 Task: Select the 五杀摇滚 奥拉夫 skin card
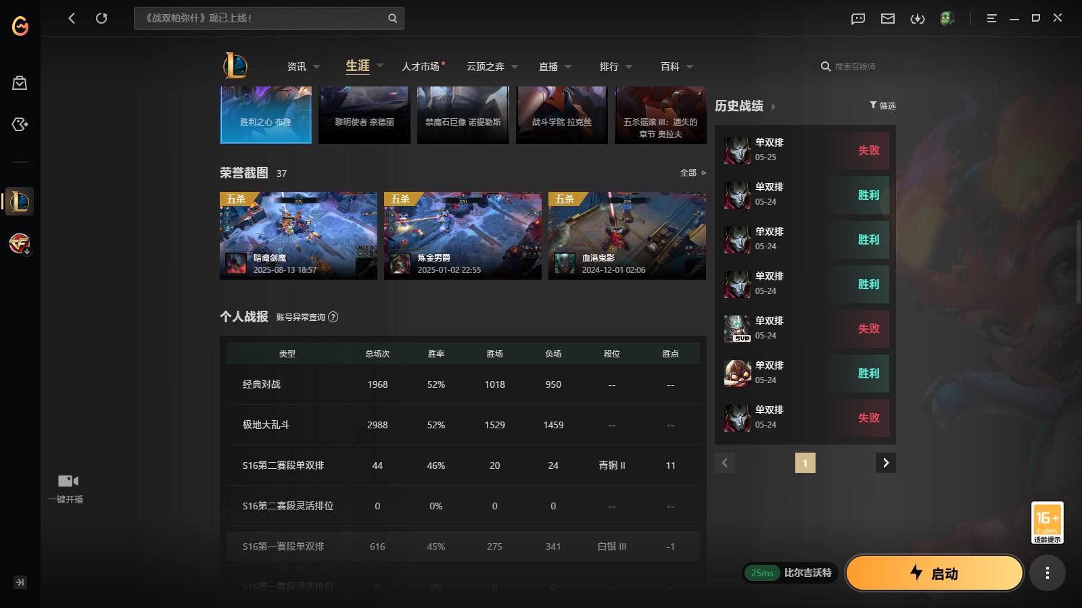[x=661, y=115]
